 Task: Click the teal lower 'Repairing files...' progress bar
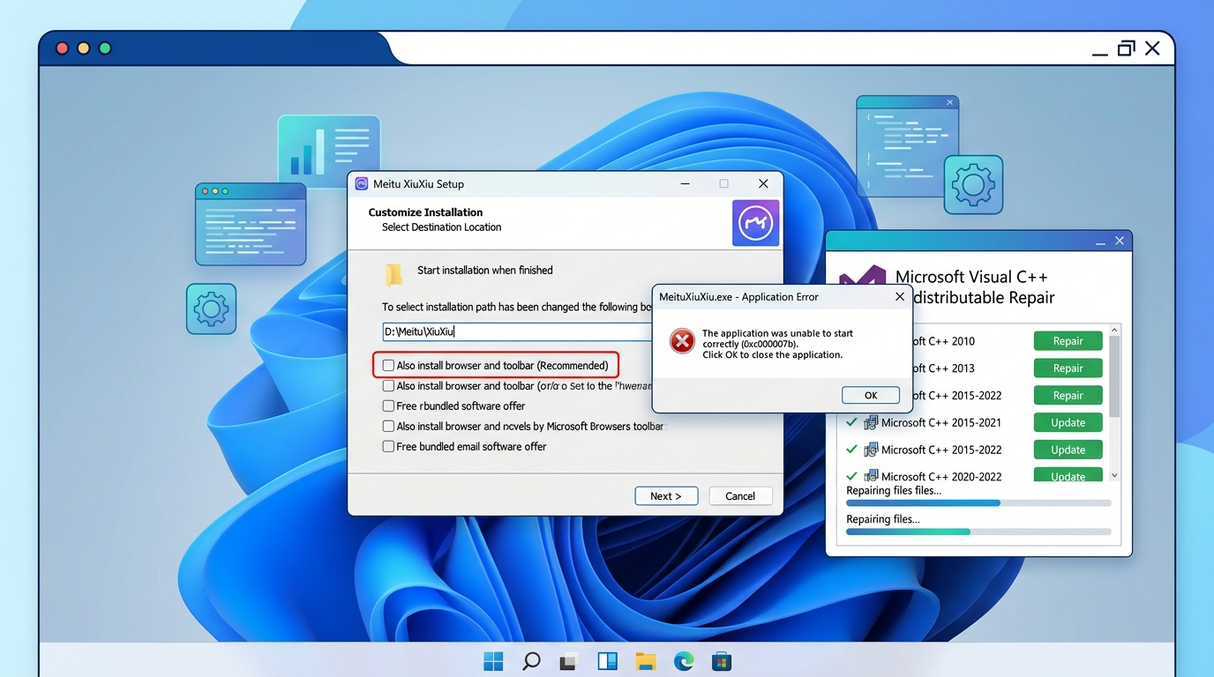tap(978, 532)
